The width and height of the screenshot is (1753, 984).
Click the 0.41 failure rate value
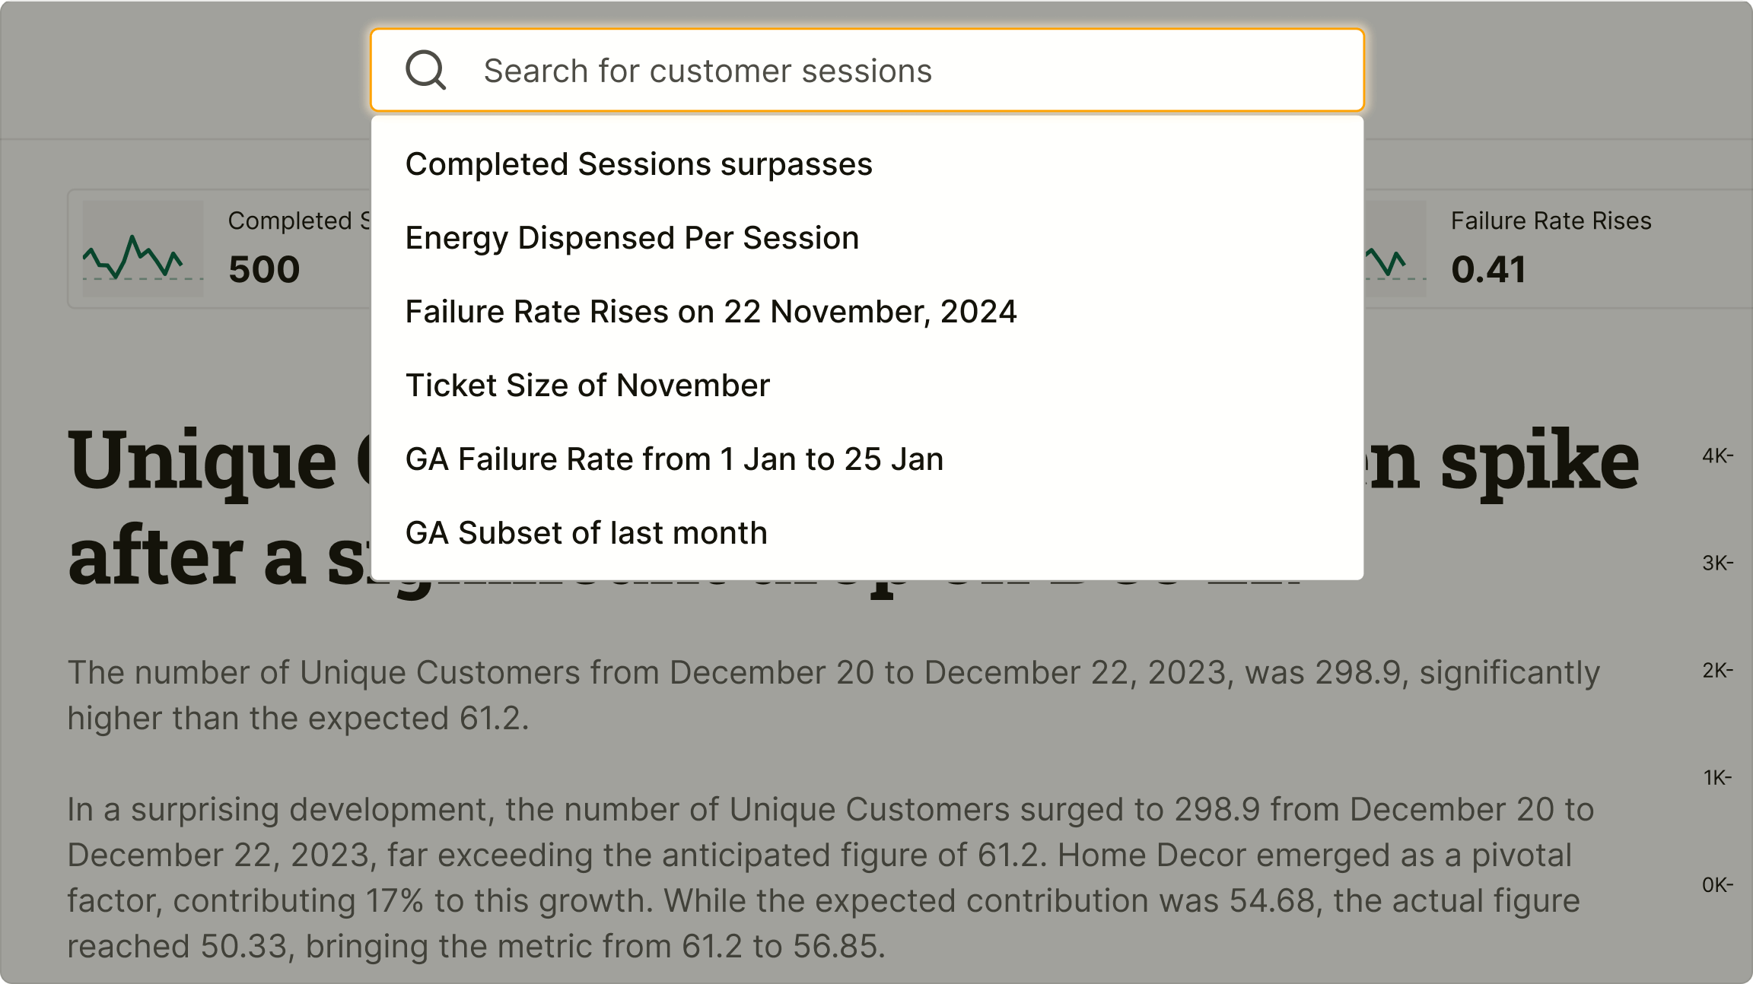[x=1488, y=269]
